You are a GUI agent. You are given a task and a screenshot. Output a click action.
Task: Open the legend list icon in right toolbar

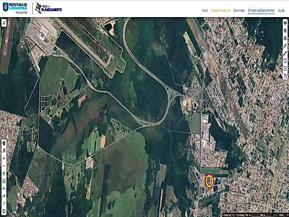285,31
